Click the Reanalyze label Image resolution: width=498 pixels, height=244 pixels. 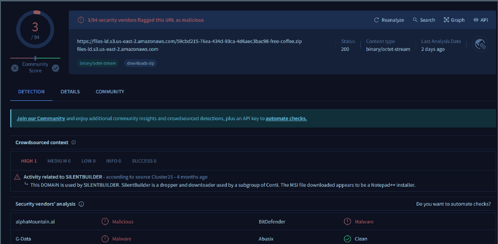coord(393,20)
